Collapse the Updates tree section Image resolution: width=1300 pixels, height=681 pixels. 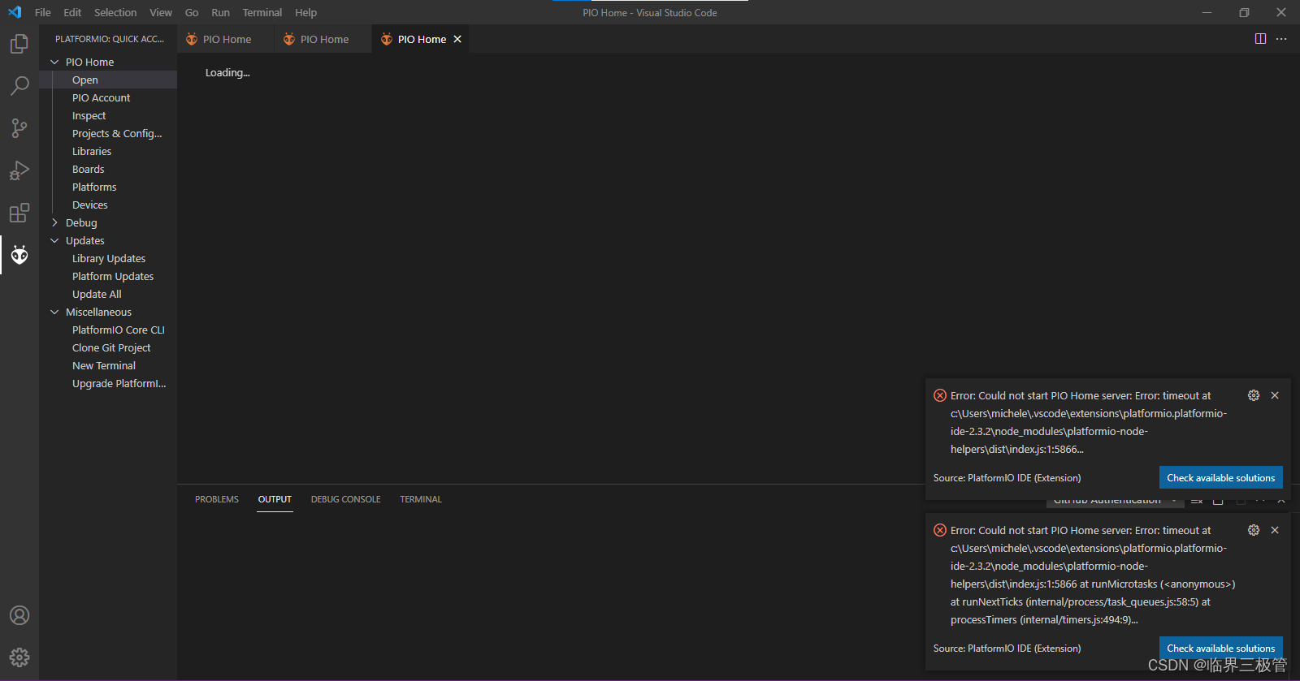point(54,240)
